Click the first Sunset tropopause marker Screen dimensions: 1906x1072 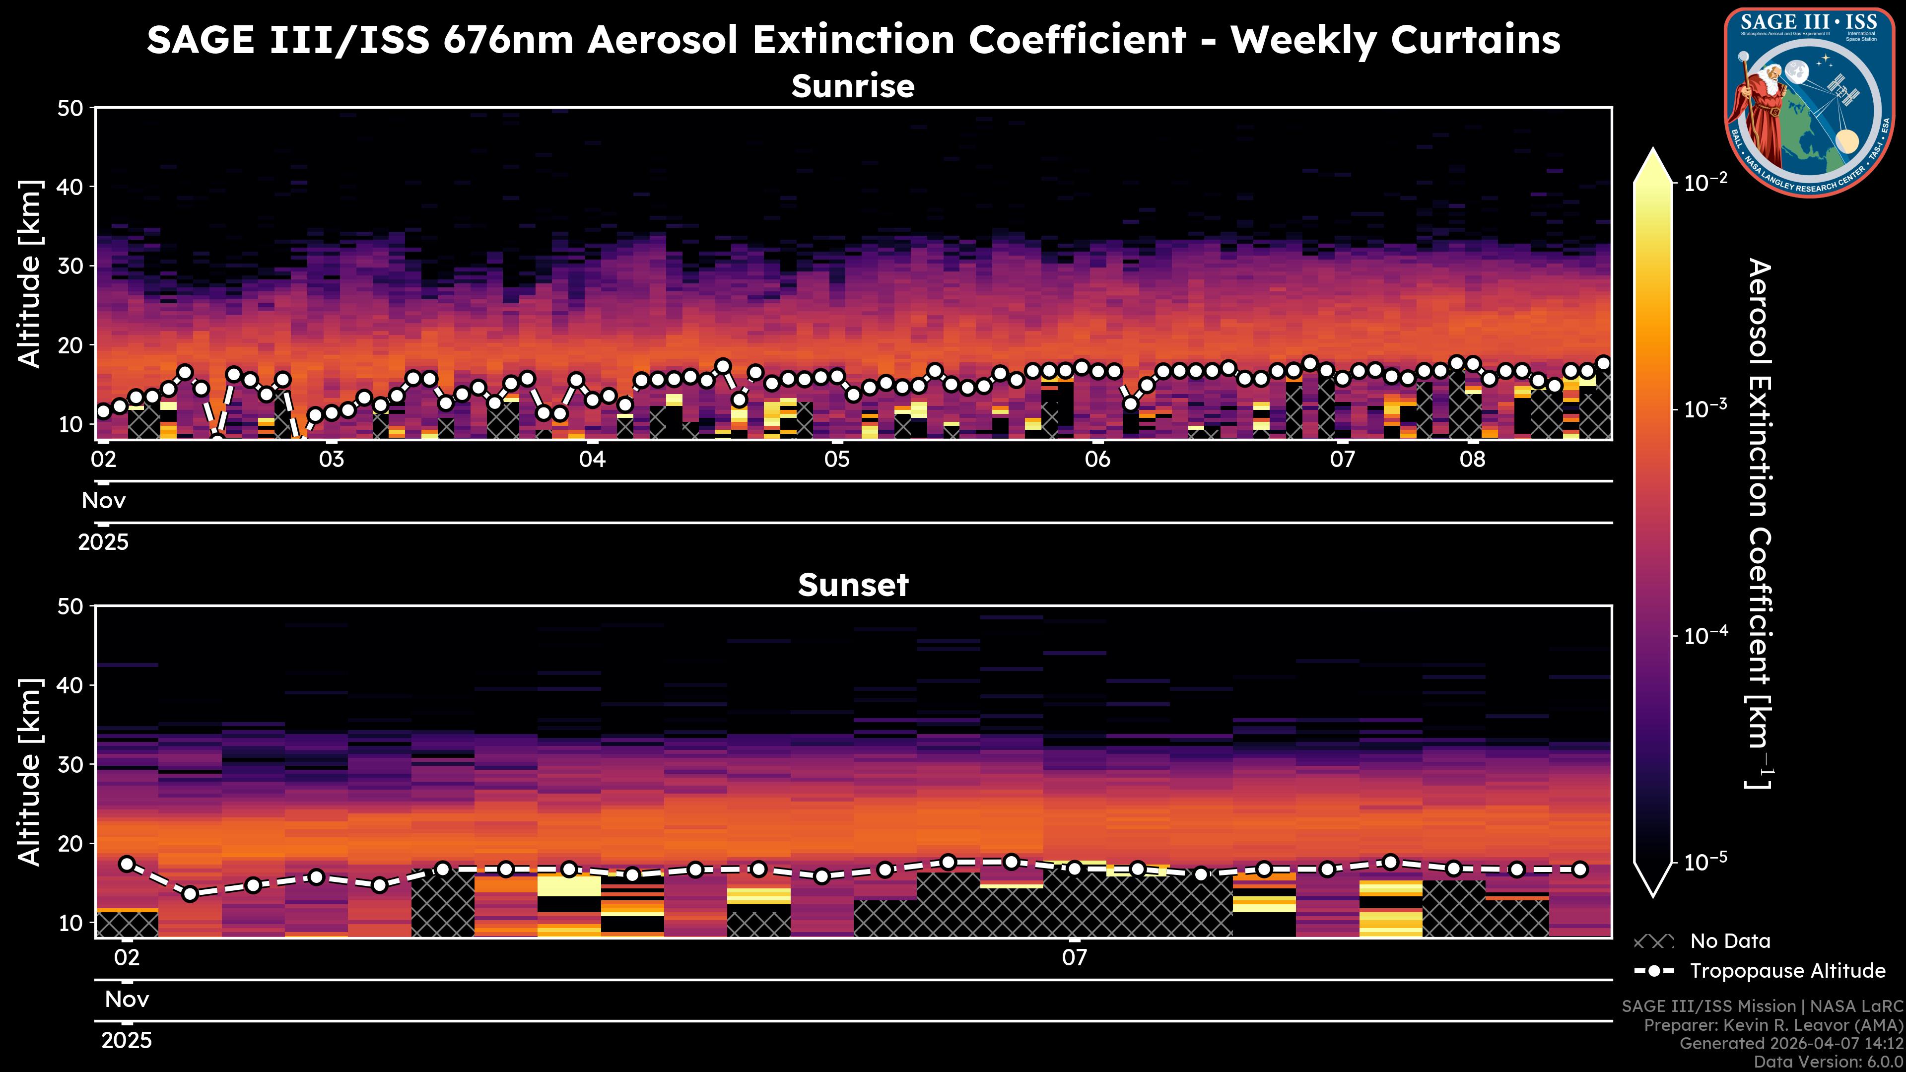click(x=127, y=864)
